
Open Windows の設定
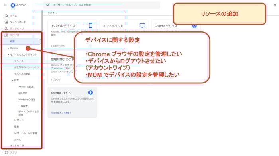[x=27, y=100]
